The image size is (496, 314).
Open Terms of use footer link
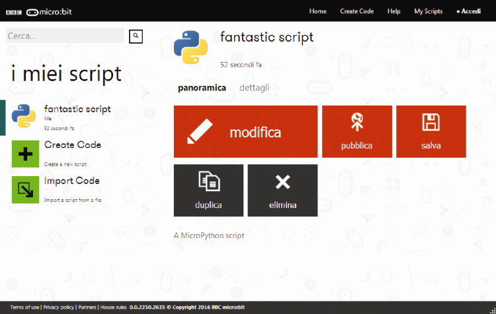[24, 307]
